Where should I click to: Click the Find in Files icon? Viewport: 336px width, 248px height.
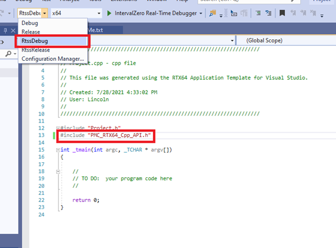pyautogui.click(x=211, y=12)
